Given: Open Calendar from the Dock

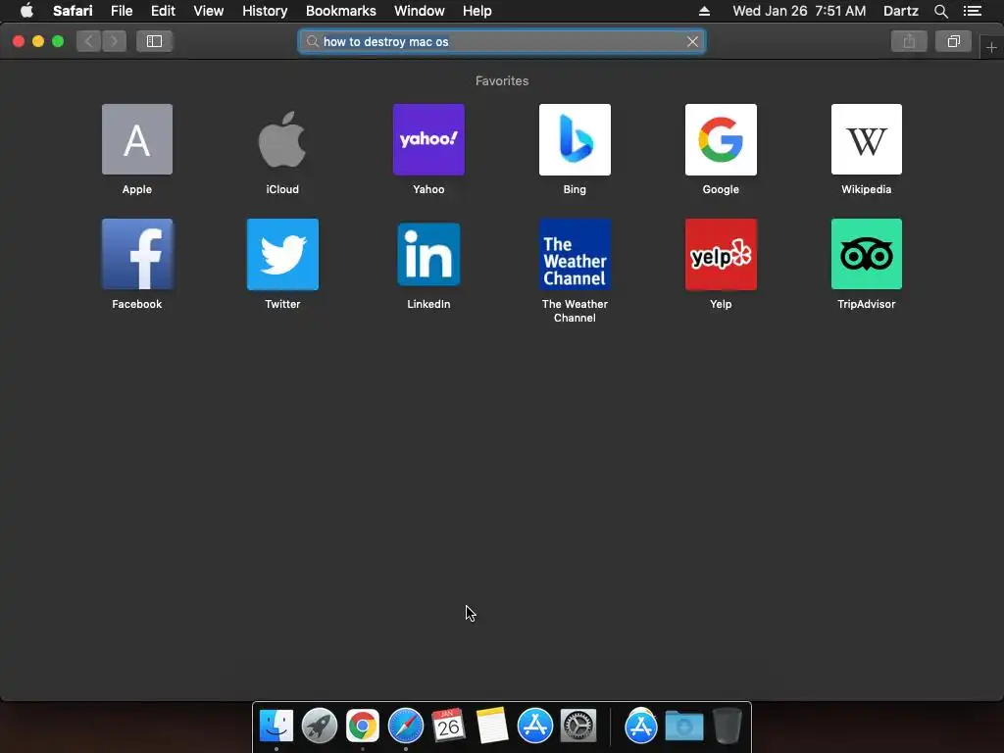Looking at the screenshot, I should coord(448,726).
